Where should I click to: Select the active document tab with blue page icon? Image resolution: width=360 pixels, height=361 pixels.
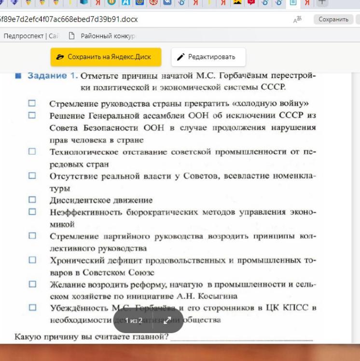tap(292, 3)
